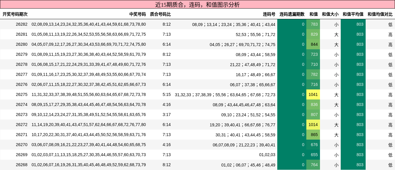The width and height of the screenshot is (395, 170).
Task: Click the sum value 716
Action: click(x=313, y=84)
